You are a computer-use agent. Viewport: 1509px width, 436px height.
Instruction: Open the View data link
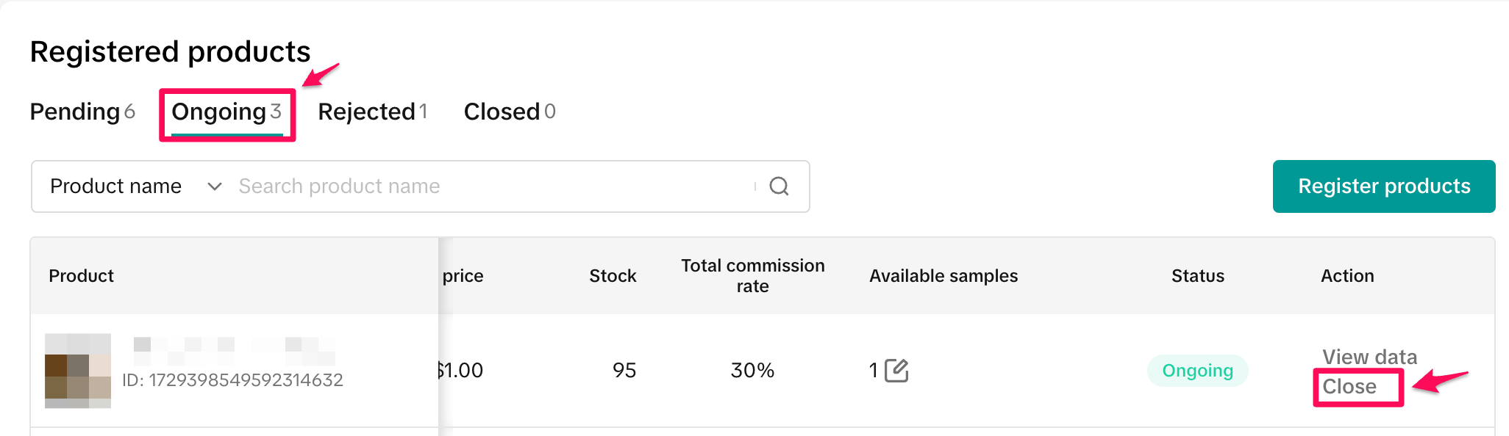(x=1369, y=357)
